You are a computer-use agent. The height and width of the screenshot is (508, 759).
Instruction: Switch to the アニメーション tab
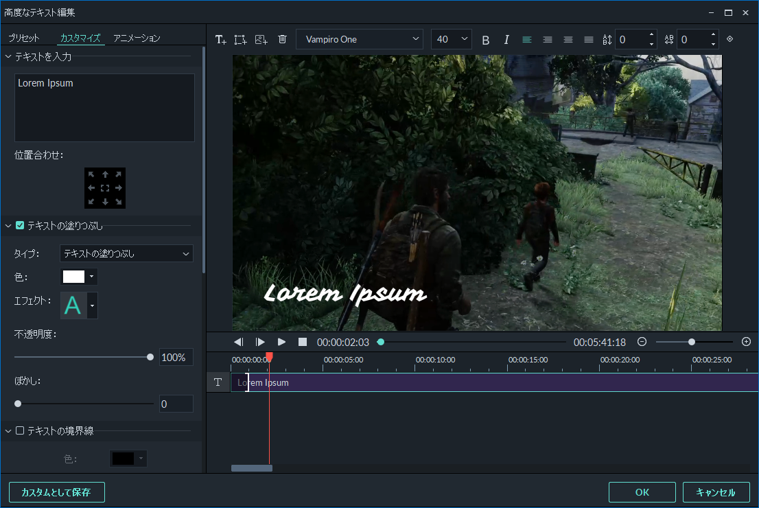[137, 38]
